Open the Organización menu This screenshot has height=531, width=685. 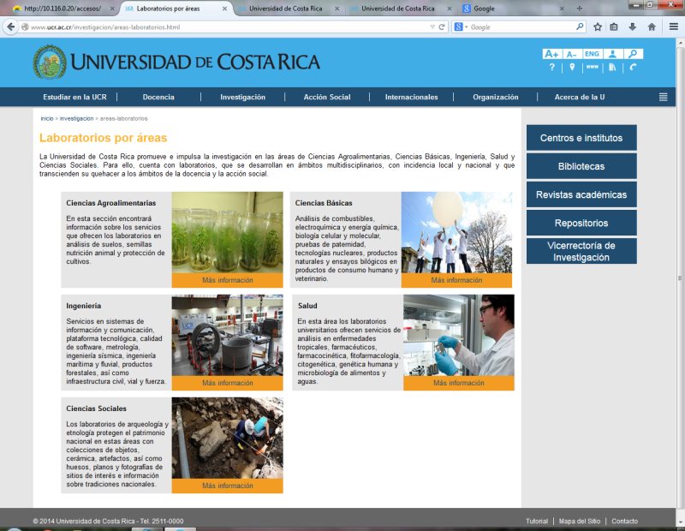click(496, 97)
